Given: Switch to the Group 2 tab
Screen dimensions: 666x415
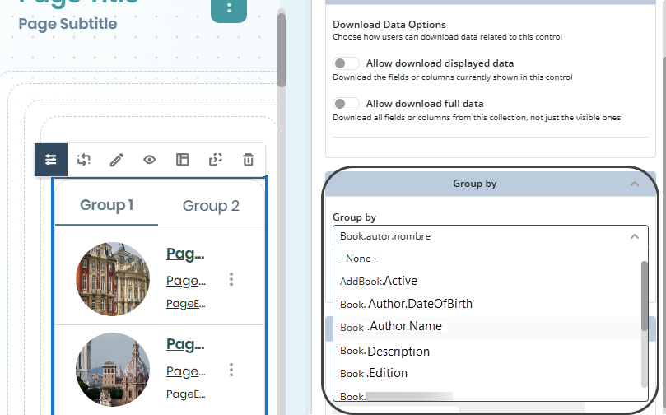Looking at the screenshot, I should pyautogui.click(x=211, y=206).
